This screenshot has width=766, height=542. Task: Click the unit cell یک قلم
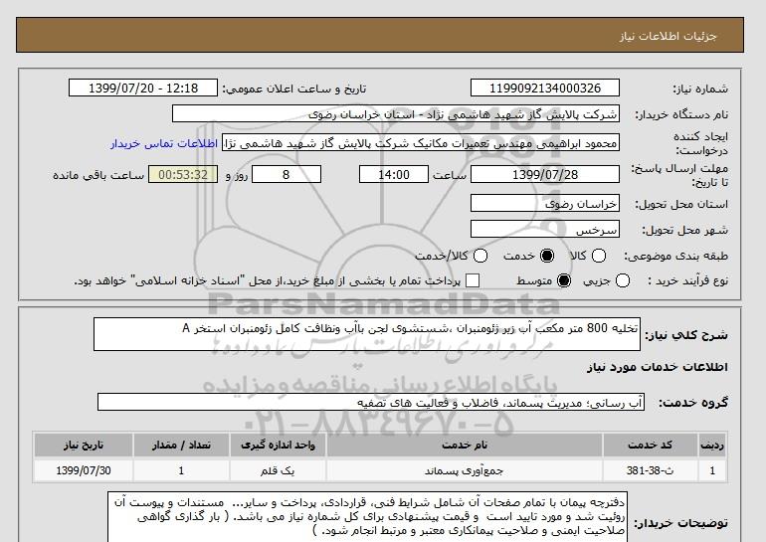point(278,470)
